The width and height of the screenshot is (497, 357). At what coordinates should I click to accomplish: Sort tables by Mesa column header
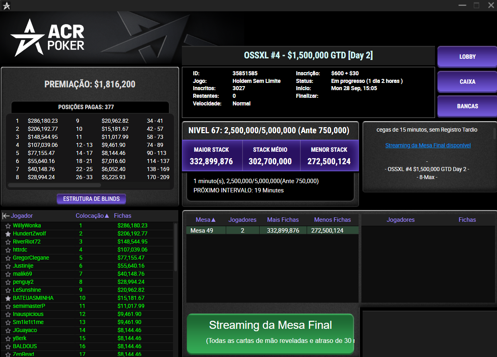(206, 220)
